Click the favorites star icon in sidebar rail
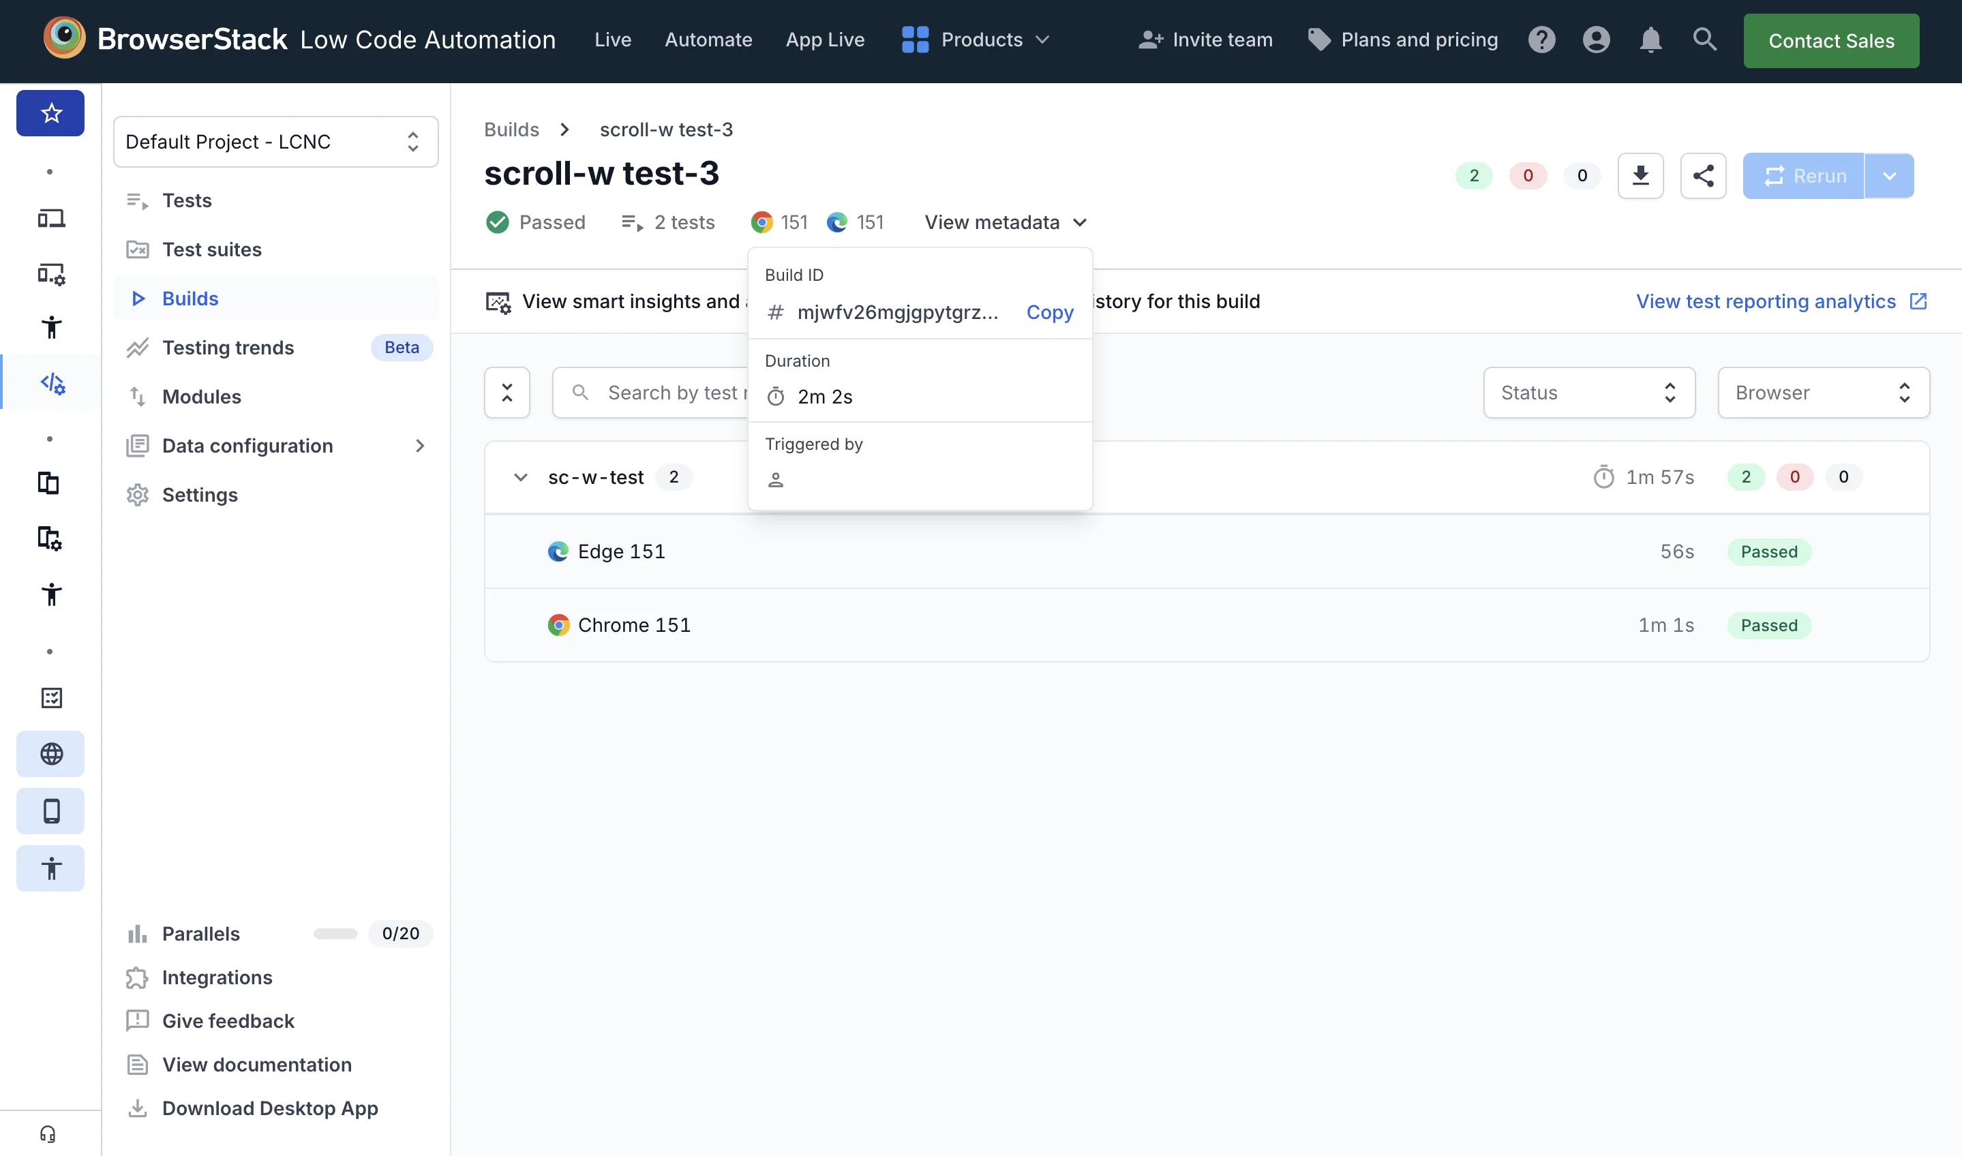This screenshot has height=1156, width=1962. coord(50,113)
